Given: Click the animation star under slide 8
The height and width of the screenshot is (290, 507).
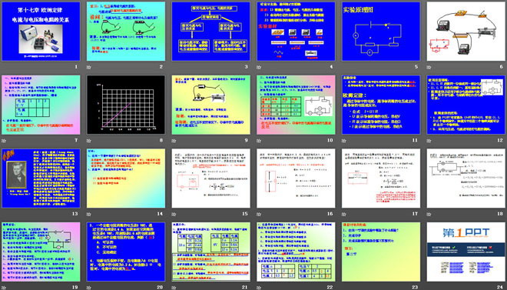Looking at the screenshot, I should point(88,141).
